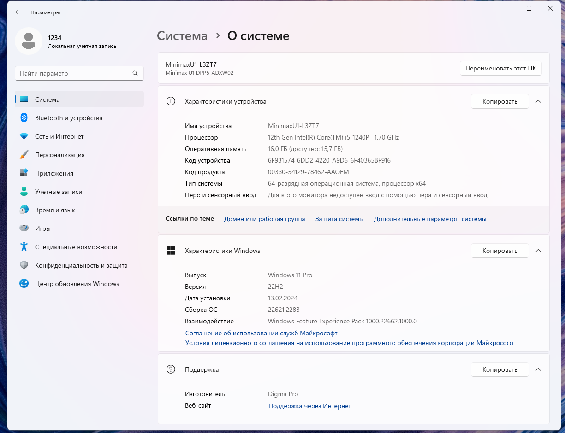Click the paintbrush icon for Персонализация
The image size is (565, 433).
coord(24,155)
